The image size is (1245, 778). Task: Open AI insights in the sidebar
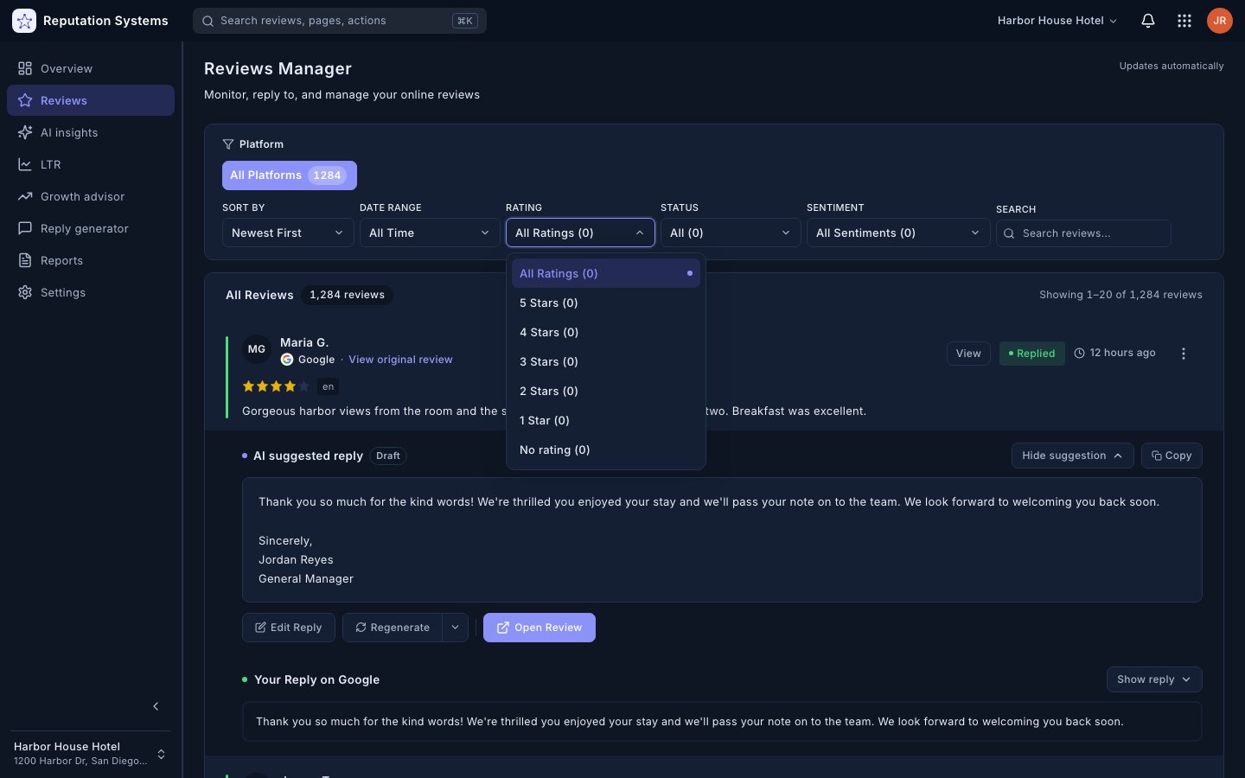91,132
